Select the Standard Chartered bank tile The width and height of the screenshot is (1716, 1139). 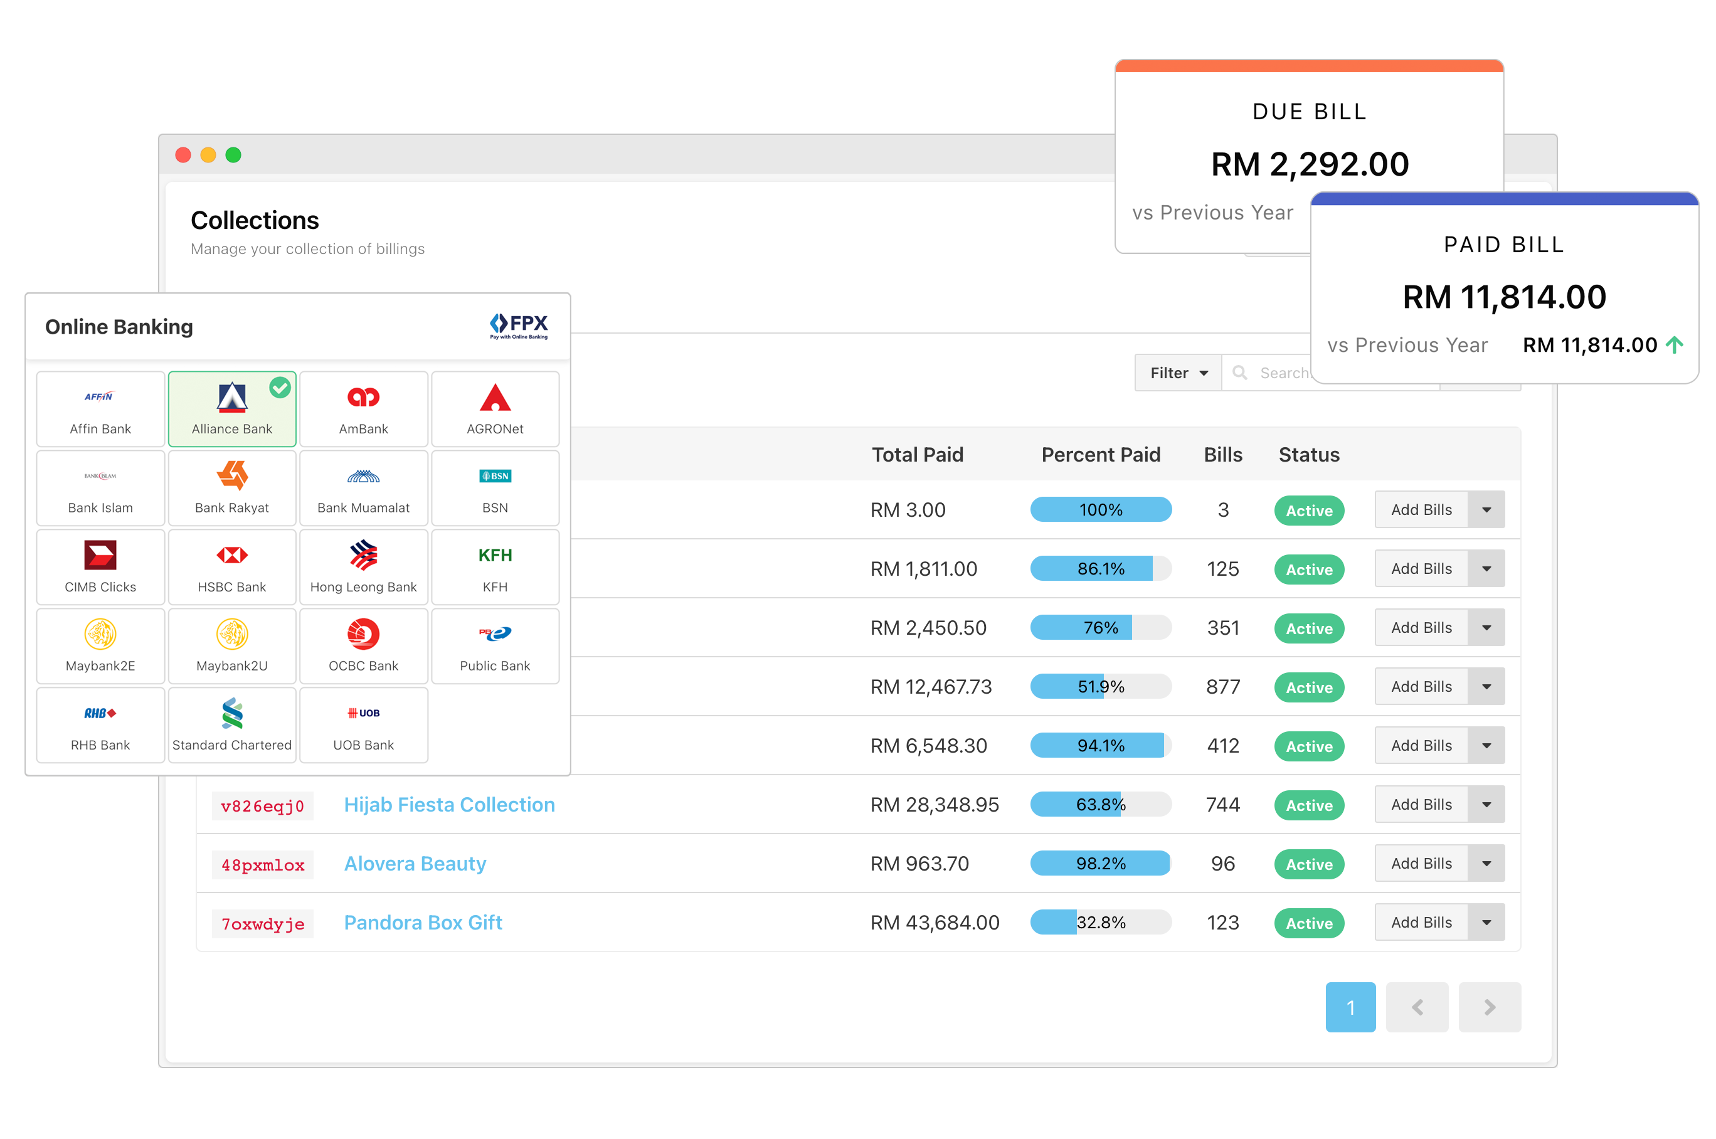231,724
